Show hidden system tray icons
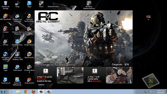The height and width of the screenshot is (94, 167). pyautogui.click(x=142, y=92)
